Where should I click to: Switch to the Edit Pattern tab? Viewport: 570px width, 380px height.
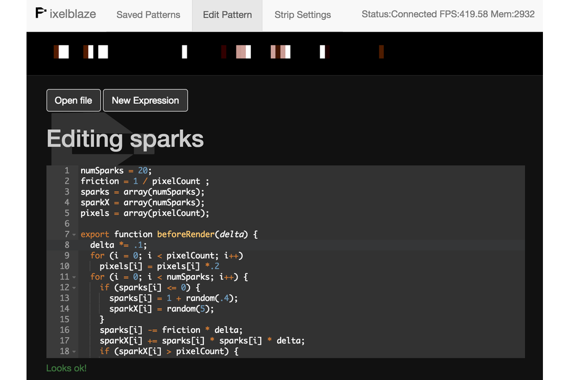(228, 15)
